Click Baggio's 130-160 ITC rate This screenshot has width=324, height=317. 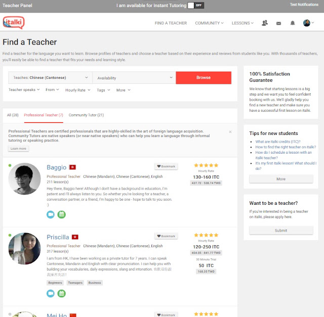click(x=206, y=177)
